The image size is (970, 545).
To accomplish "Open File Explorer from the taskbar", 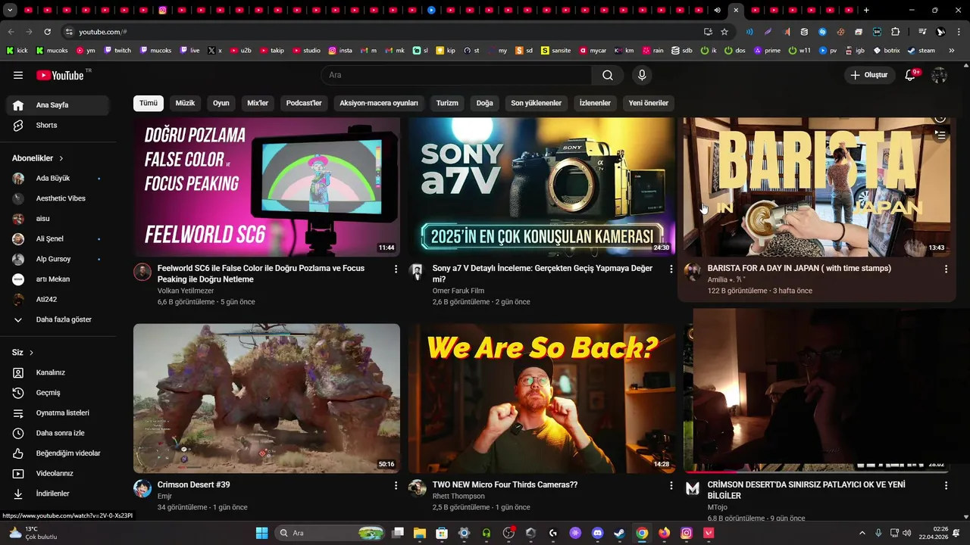I will [x=420, y=533].
